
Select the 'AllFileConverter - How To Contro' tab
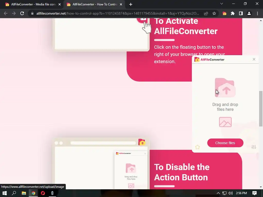point(94,4)
